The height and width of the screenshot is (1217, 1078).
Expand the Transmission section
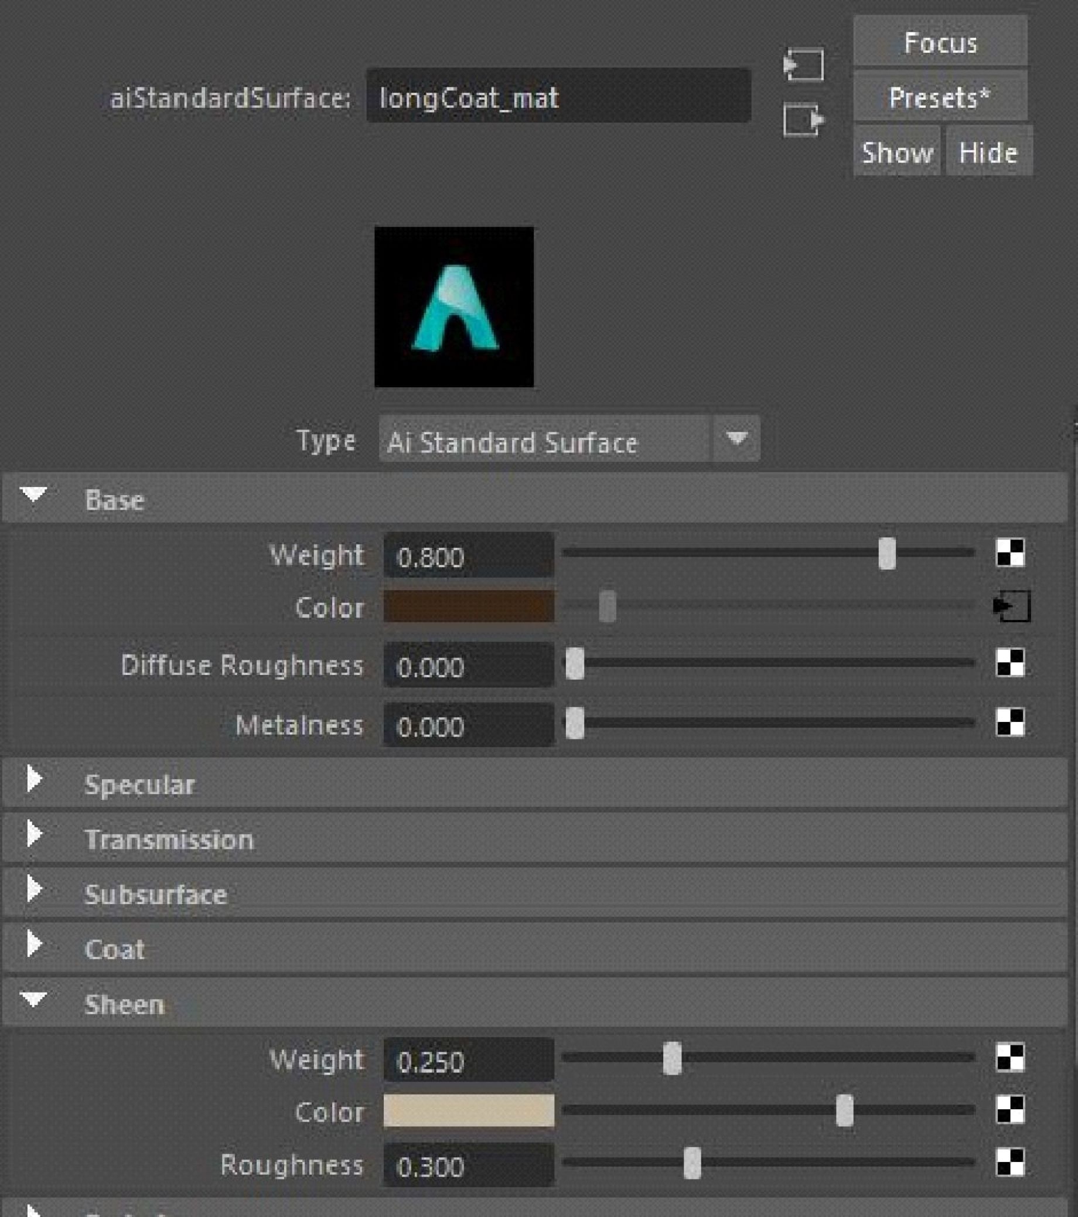[x=35, y=834]
